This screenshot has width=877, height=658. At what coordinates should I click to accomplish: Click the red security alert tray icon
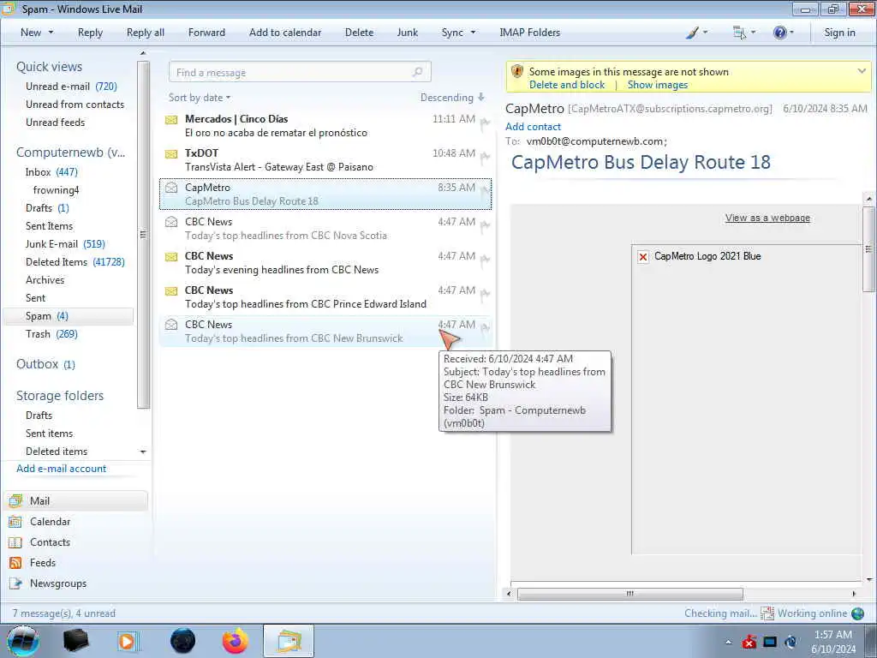(x=749, y=642)
